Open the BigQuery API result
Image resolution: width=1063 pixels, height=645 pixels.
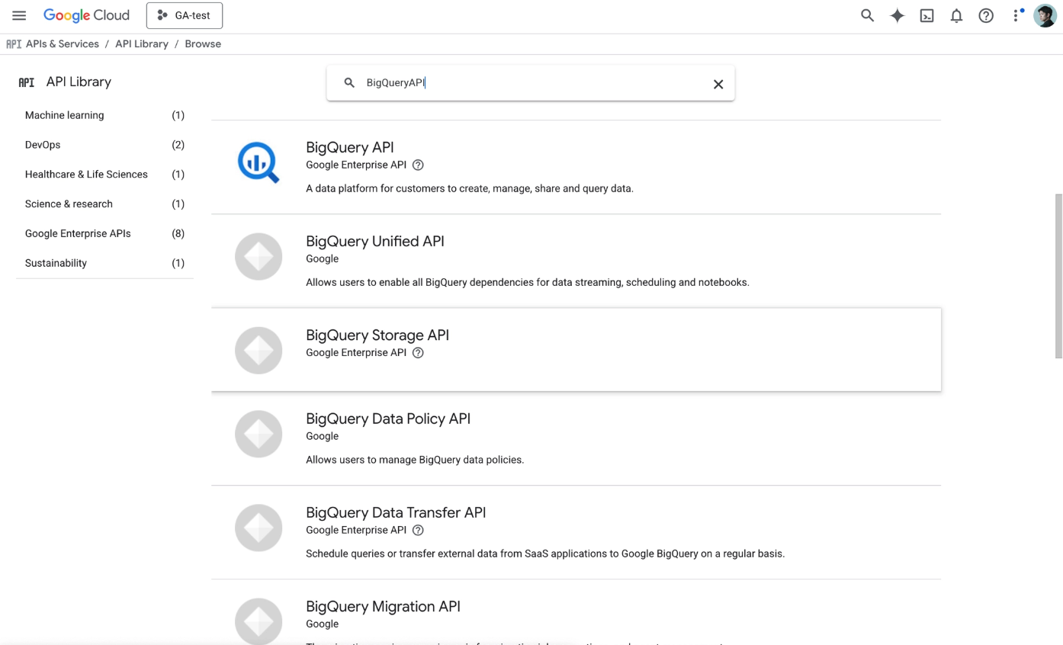pos(576,167)
